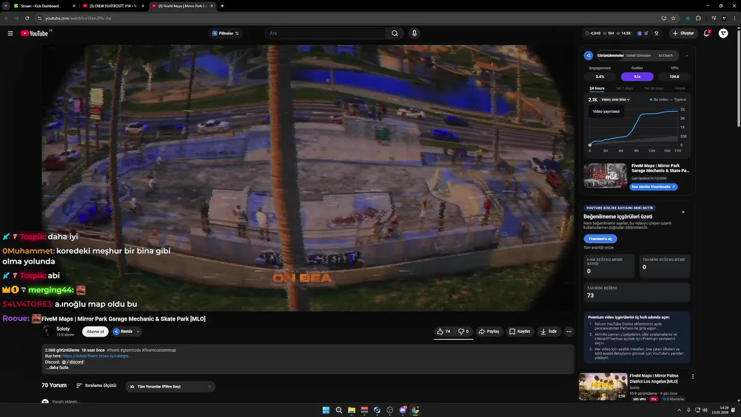Image resolution: width=741 pixels, height=417 pixels.
Task: Select Hepsi time range tab
Action: tap(680, 89)
